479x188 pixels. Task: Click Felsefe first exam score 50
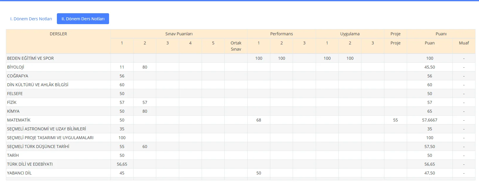point(122,94)
